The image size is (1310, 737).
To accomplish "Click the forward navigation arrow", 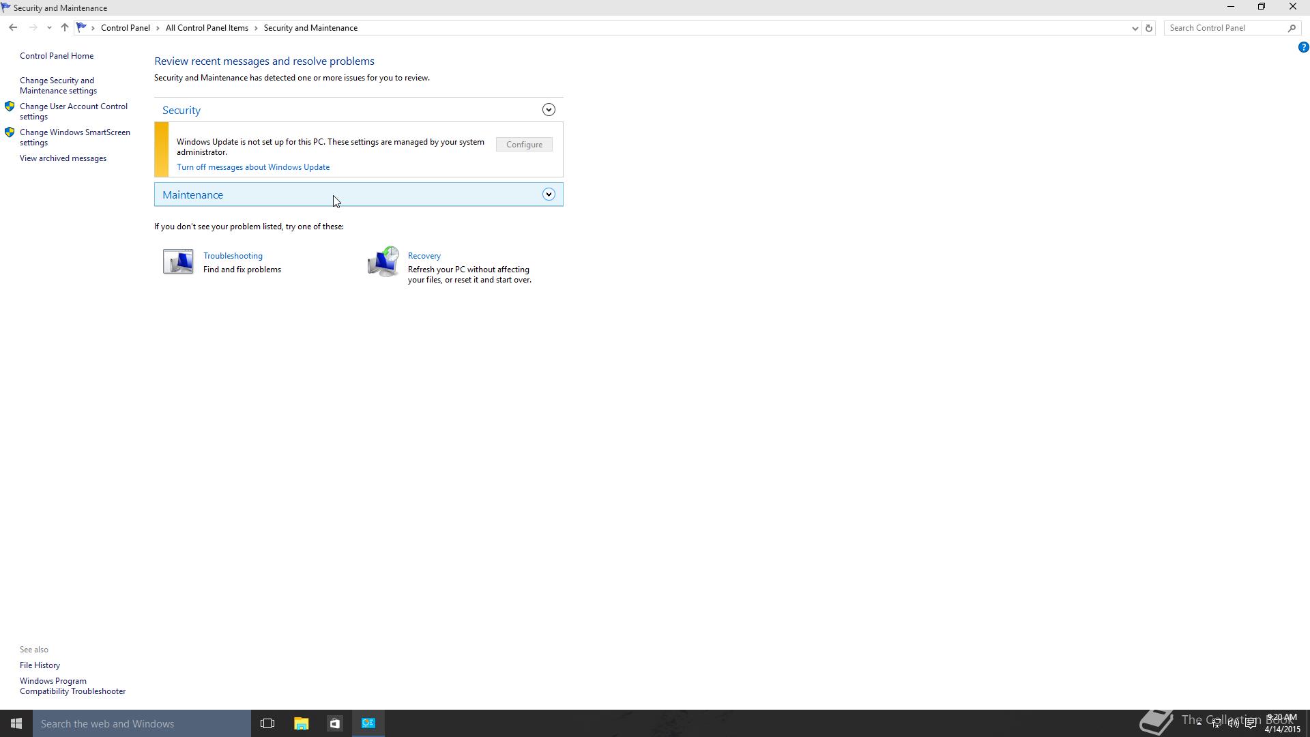I will pyautogui.click(x=33, y=28).
